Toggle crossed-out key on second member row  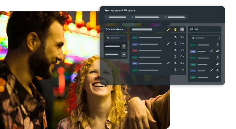[182, 44]
